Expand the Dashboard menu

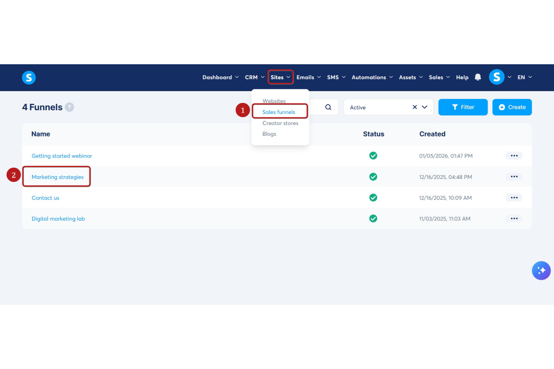[220, 77]
